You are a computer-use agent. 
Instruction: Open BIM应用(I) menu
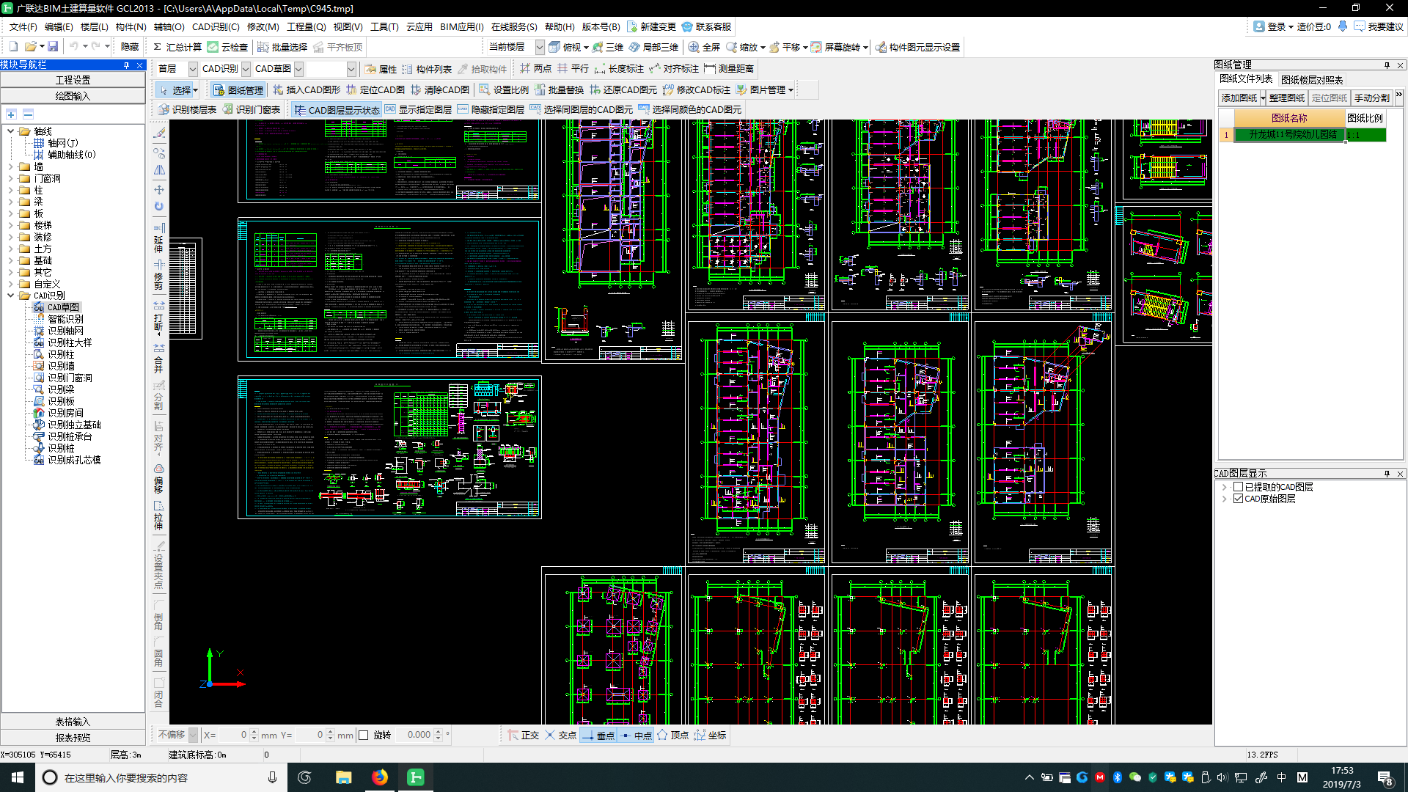[462, 26]
